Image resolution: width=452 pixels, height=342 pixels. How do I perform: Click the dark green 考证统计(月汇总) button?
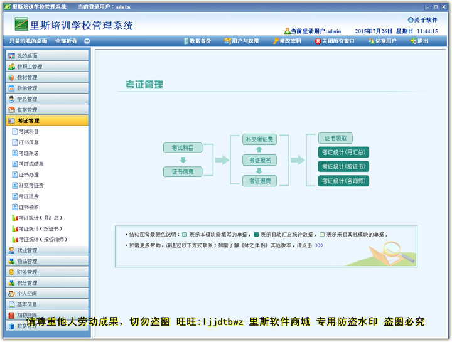click(x=343, y=152)
